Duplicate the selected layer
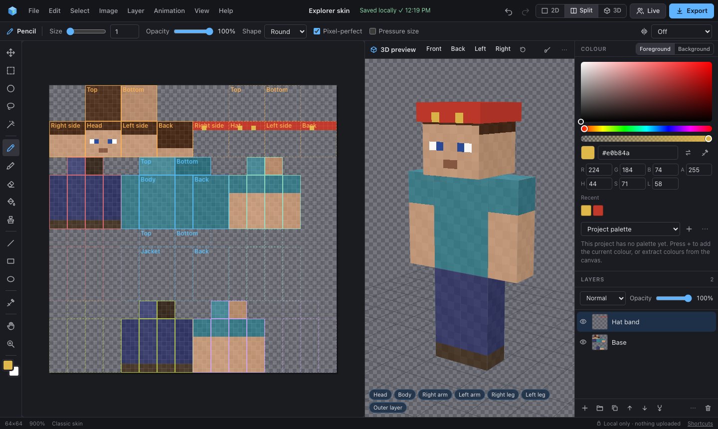This screenshot has height=429, width=718. pos(615,408)
